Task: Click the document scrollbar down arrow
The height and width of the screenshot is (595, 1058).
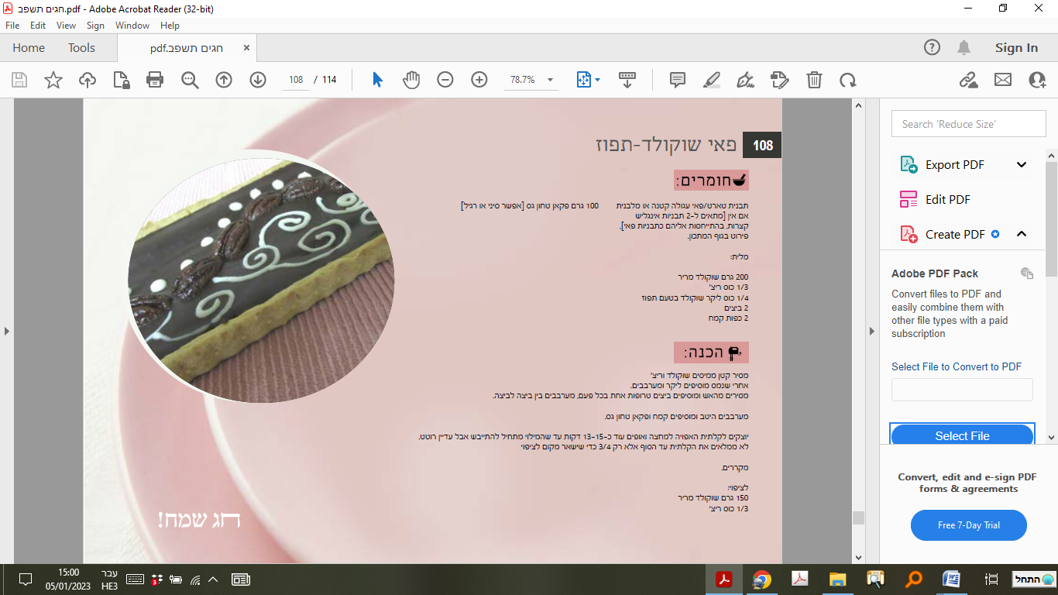Action: pyautogui.click(x=857, y=557)
